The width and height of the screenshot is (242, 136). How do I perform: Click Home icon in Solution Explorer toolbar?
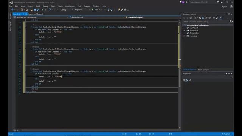click(191, 18)
